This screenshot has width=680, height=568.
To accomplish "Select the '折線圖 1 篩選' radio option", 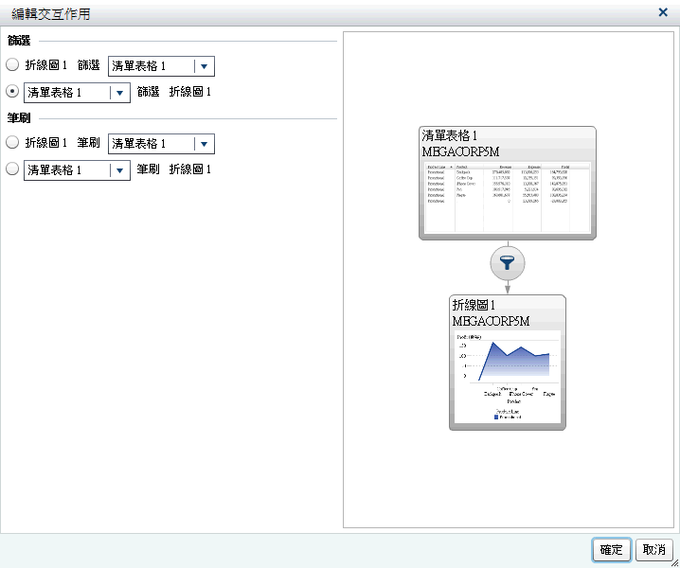I will coord(12,65).
